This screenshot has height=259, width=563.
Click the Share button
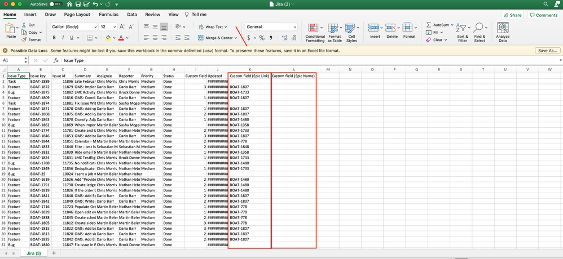512,15
